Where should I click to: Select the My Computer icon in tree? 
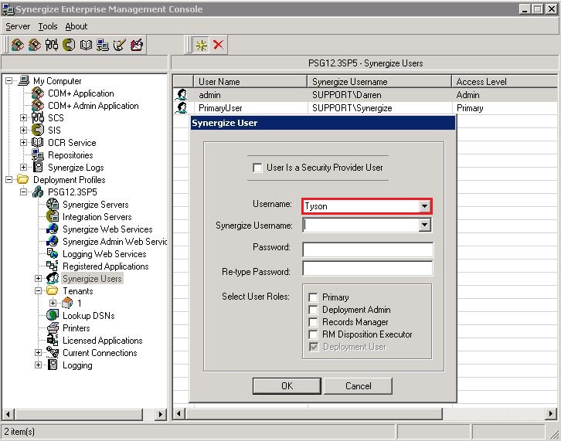point(24,80)
